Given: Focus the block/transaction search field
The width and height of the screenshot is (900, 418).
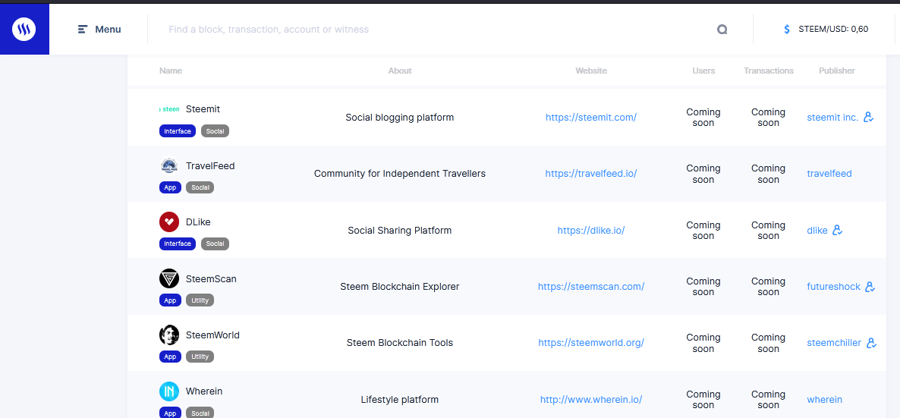Looking at the screenshot, I should click(433, 30).
